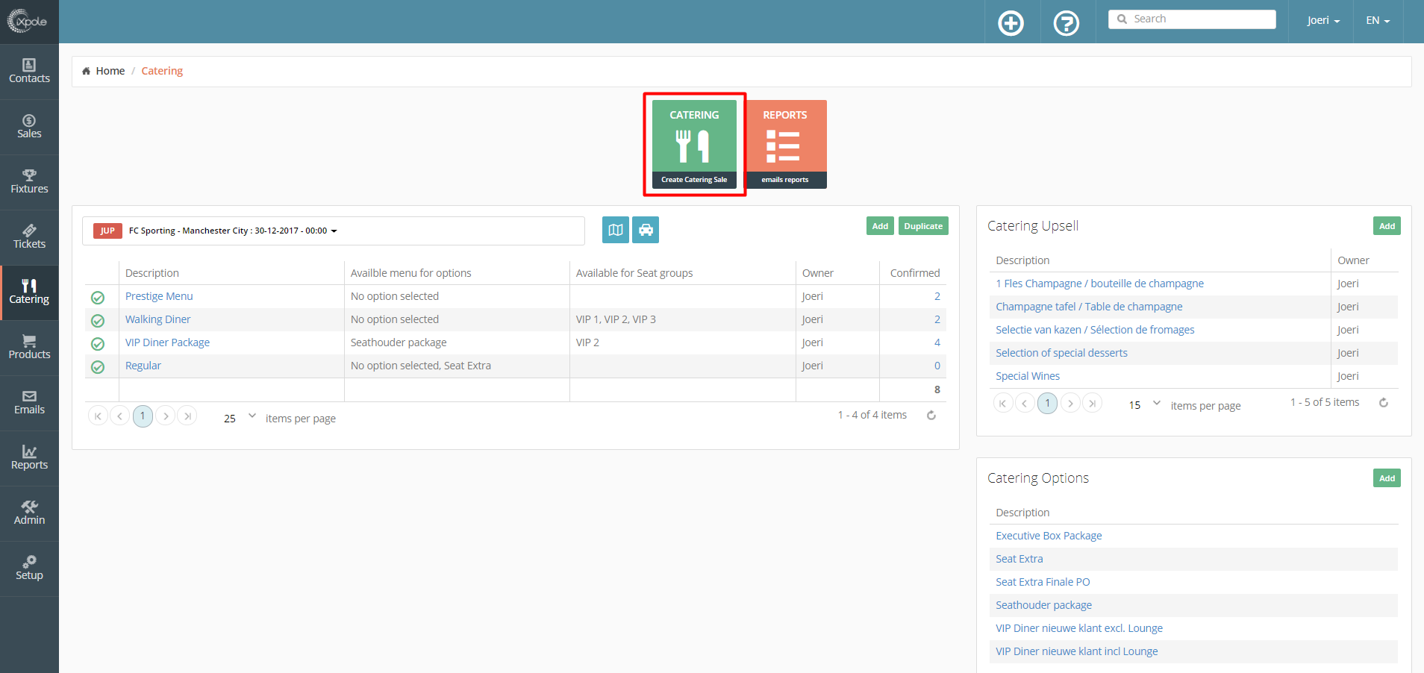This screenshot has height=673, width=1424.
Task: Click the blue map view icon
Action: coord(616,230)
